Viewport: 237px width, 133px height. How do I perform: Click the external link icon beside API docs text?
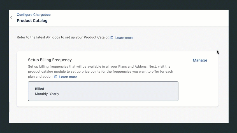(112, 38)
